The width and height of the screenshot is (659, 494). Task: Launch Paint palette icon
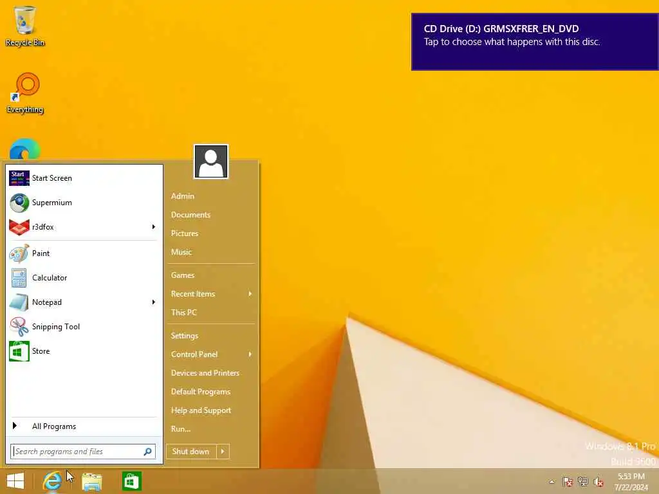pyautogui.click(x=19, y=253)
